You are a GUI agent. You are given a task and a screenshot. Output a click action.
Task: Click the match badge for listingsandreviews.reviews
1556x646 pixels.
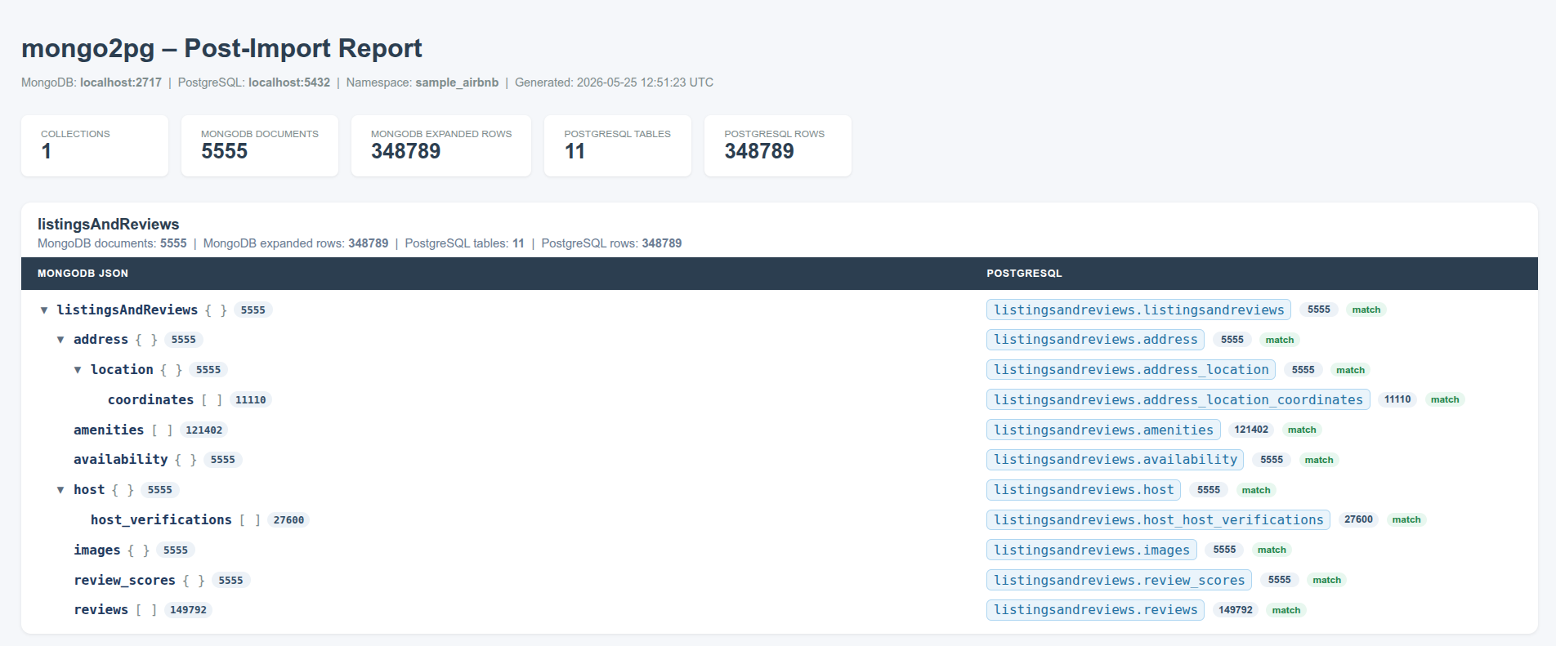pos(1286,610)
